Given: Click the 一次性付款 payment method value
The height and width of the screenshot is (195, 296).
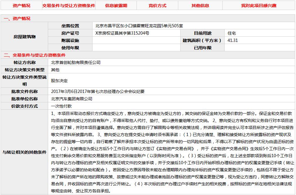Looking at the screenshot, I should [x=61, y=106].
